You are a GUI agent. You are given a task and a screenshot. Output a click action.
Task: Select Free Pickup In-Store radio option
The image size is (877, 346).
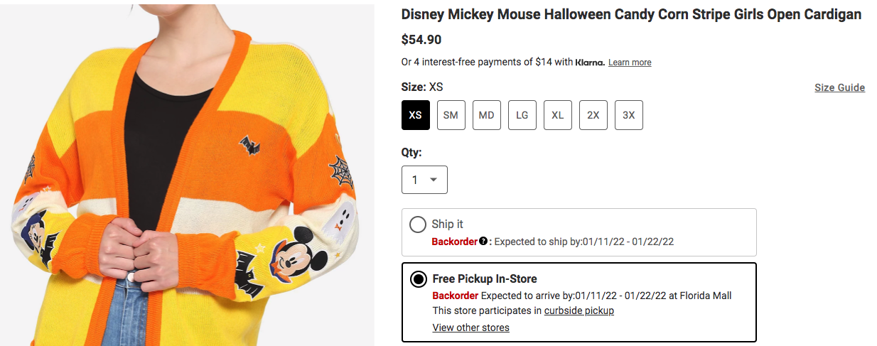point(419,279)
